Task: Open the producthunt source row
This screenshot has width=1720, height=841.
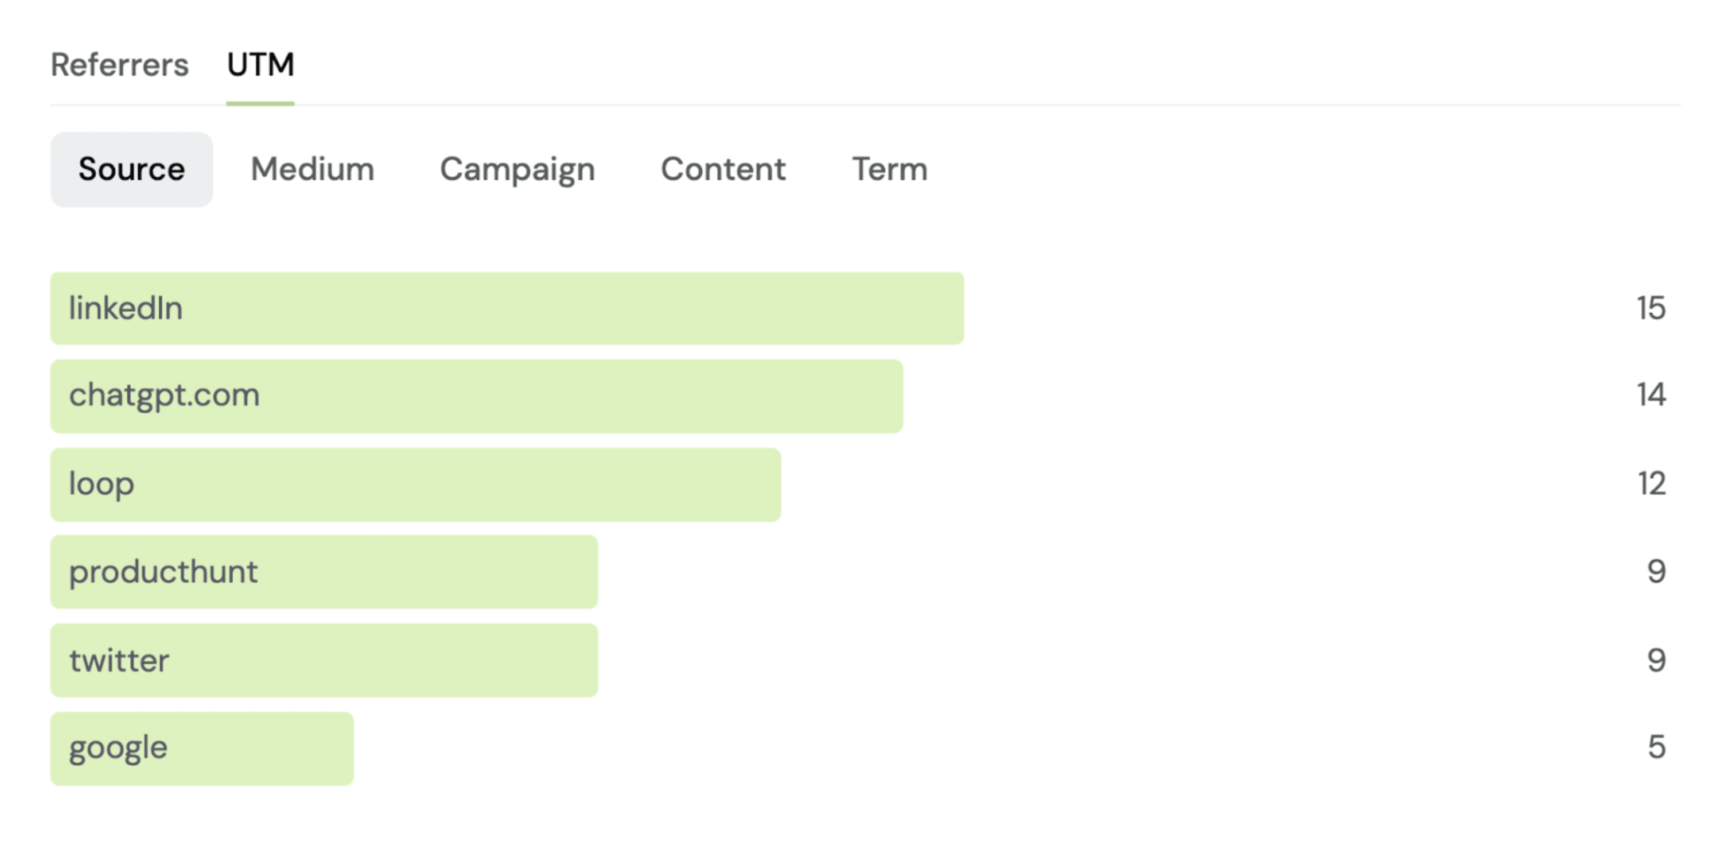Action: [x=324, y=572]
